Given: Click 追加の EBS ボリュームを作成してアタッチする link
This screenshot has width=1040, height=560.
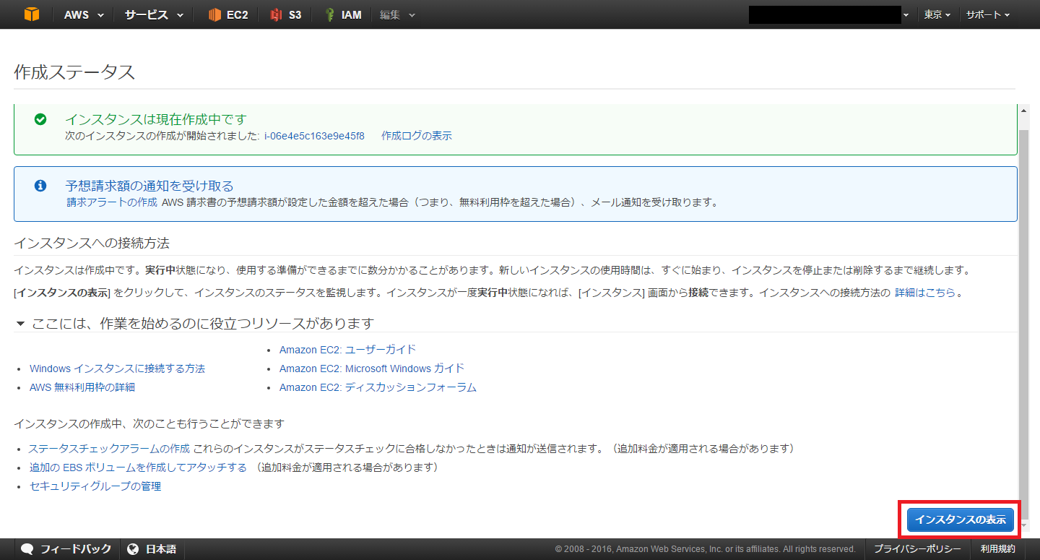Looking at the screenshot, I should [x=138, y=468].
